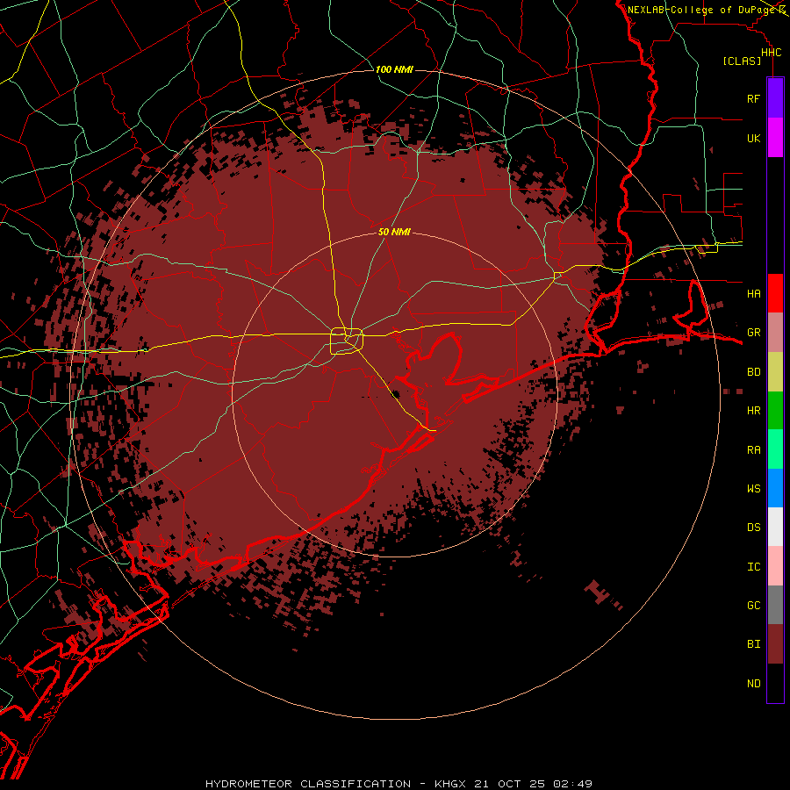
Task: Select the IC light pink legend swatch
Action: coord(775,566)
